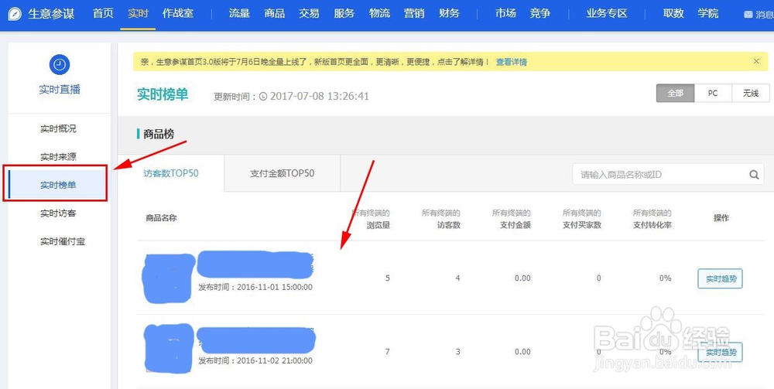The image size is (774, 389).
Task: Click the search magnifier icon
Action: pos(754,175)
